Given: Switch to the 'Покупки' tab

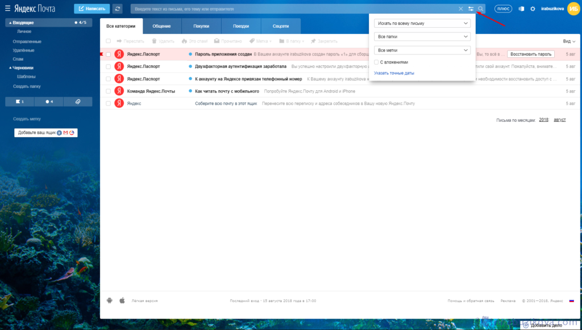Looking at the screenshot, I should tap(201, 26).
